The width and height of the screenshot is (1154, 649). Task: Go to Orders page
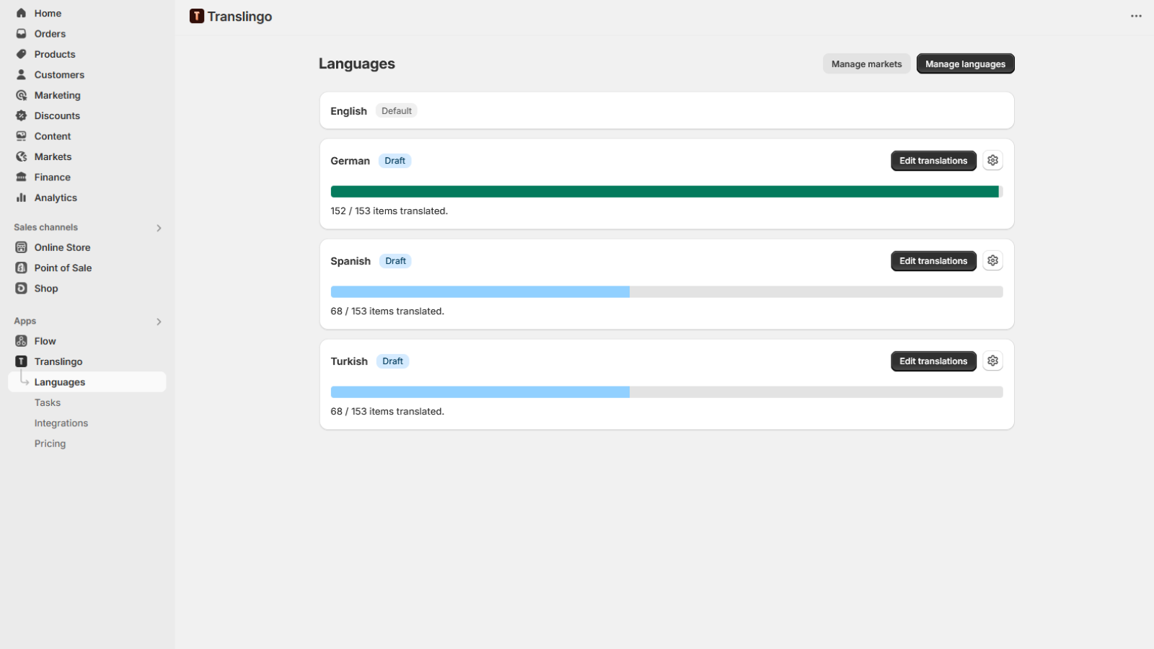(50, 34)
